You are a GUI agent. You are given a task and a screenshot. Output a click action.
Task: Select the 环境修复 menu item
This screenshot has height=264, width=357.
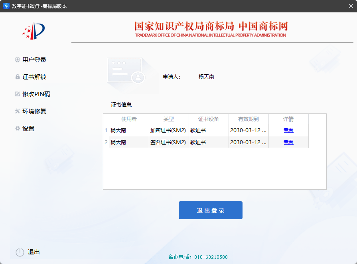(x=34, y=111)
